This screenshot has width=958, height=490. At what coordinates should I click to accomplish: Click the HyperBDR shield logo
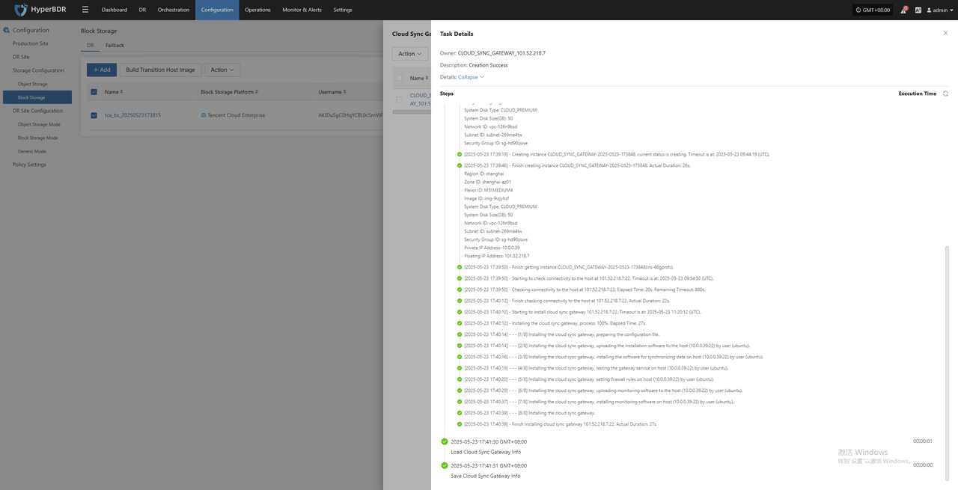tap(21, 10)
